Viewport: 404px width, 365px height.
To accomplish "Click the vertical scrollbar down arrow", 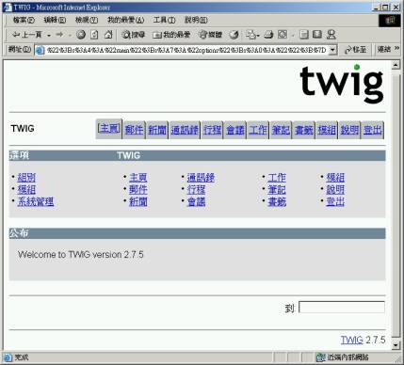I will [396, 345].
